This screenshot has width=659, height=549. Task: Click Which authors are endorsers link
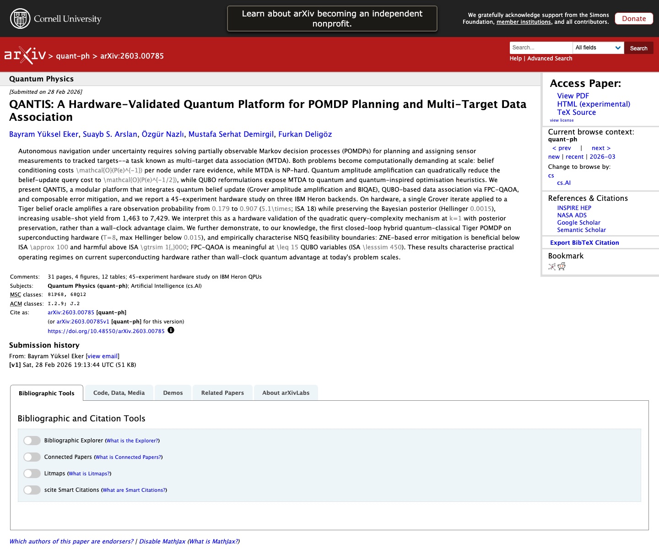coord(72,541)
